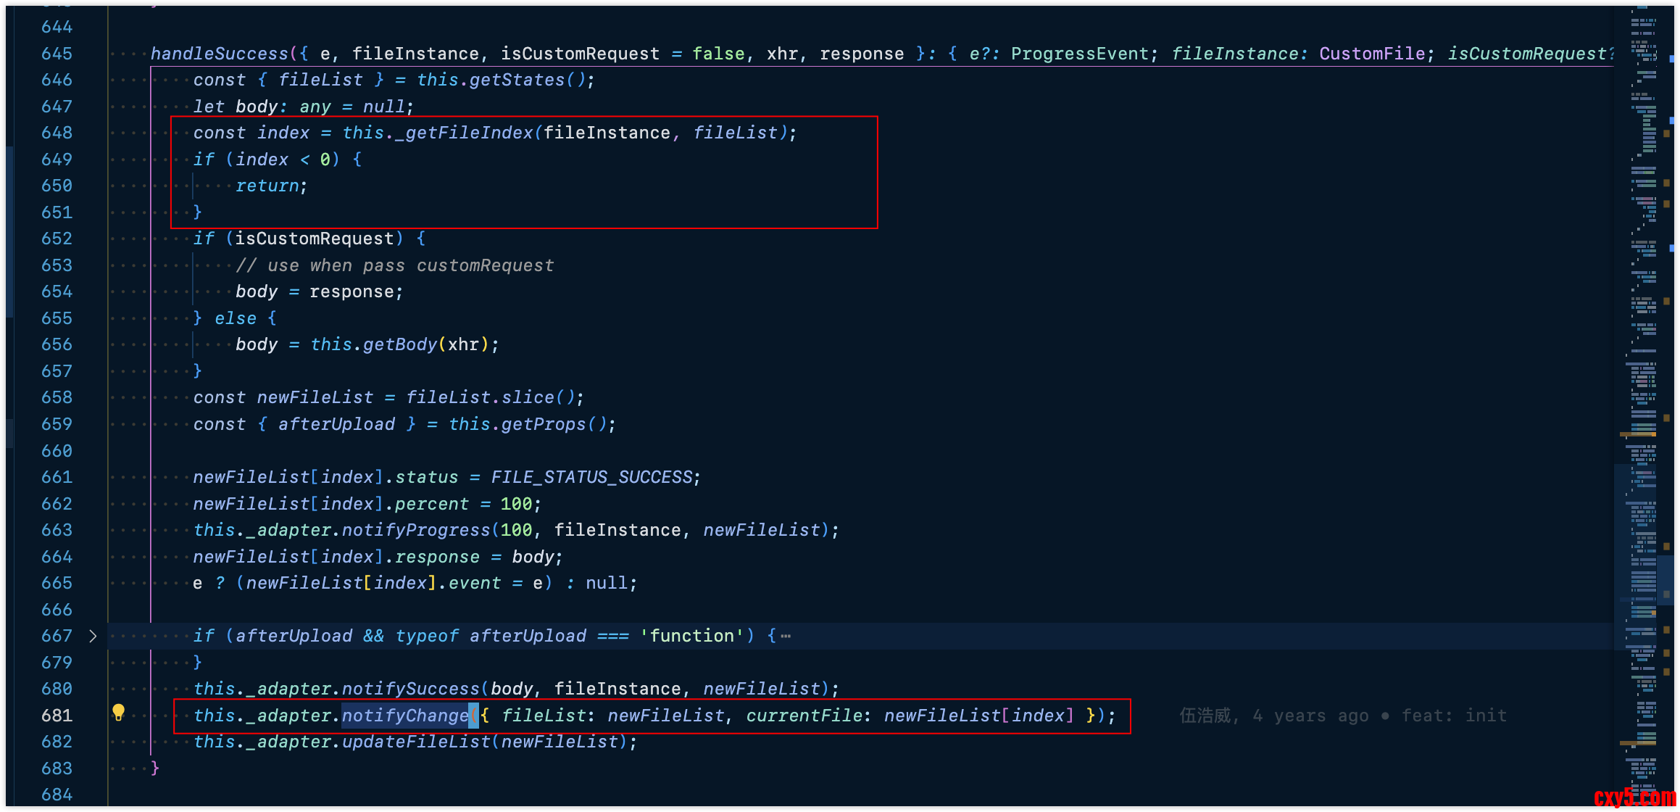Screen dimensions: 1680x812
Task: Click the highlighted notifyChange call
Action: (x=405, y=716)
